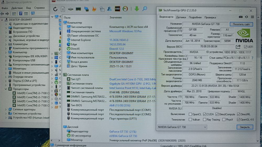The width and height of the screenshot is (262, 147).
Task: Expand the Дисковые устройства node
Action: click(6, 36)
